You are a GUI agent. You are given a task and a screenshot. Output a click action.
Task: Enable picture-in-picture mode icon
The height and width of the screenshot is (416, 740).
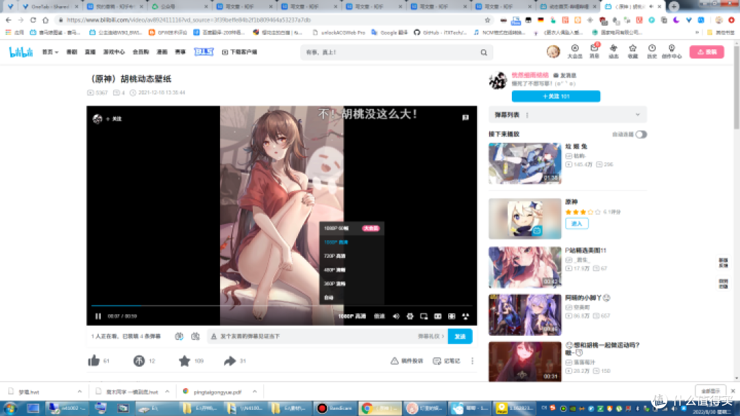[x=424, y=316]
